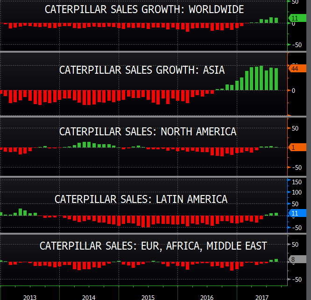Click the 2017 label on the time axis

coord(262,297)
